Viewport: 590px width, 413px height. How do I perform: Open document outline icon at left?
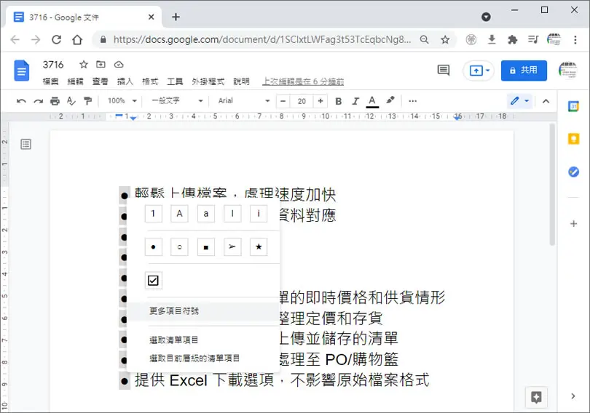26,144
